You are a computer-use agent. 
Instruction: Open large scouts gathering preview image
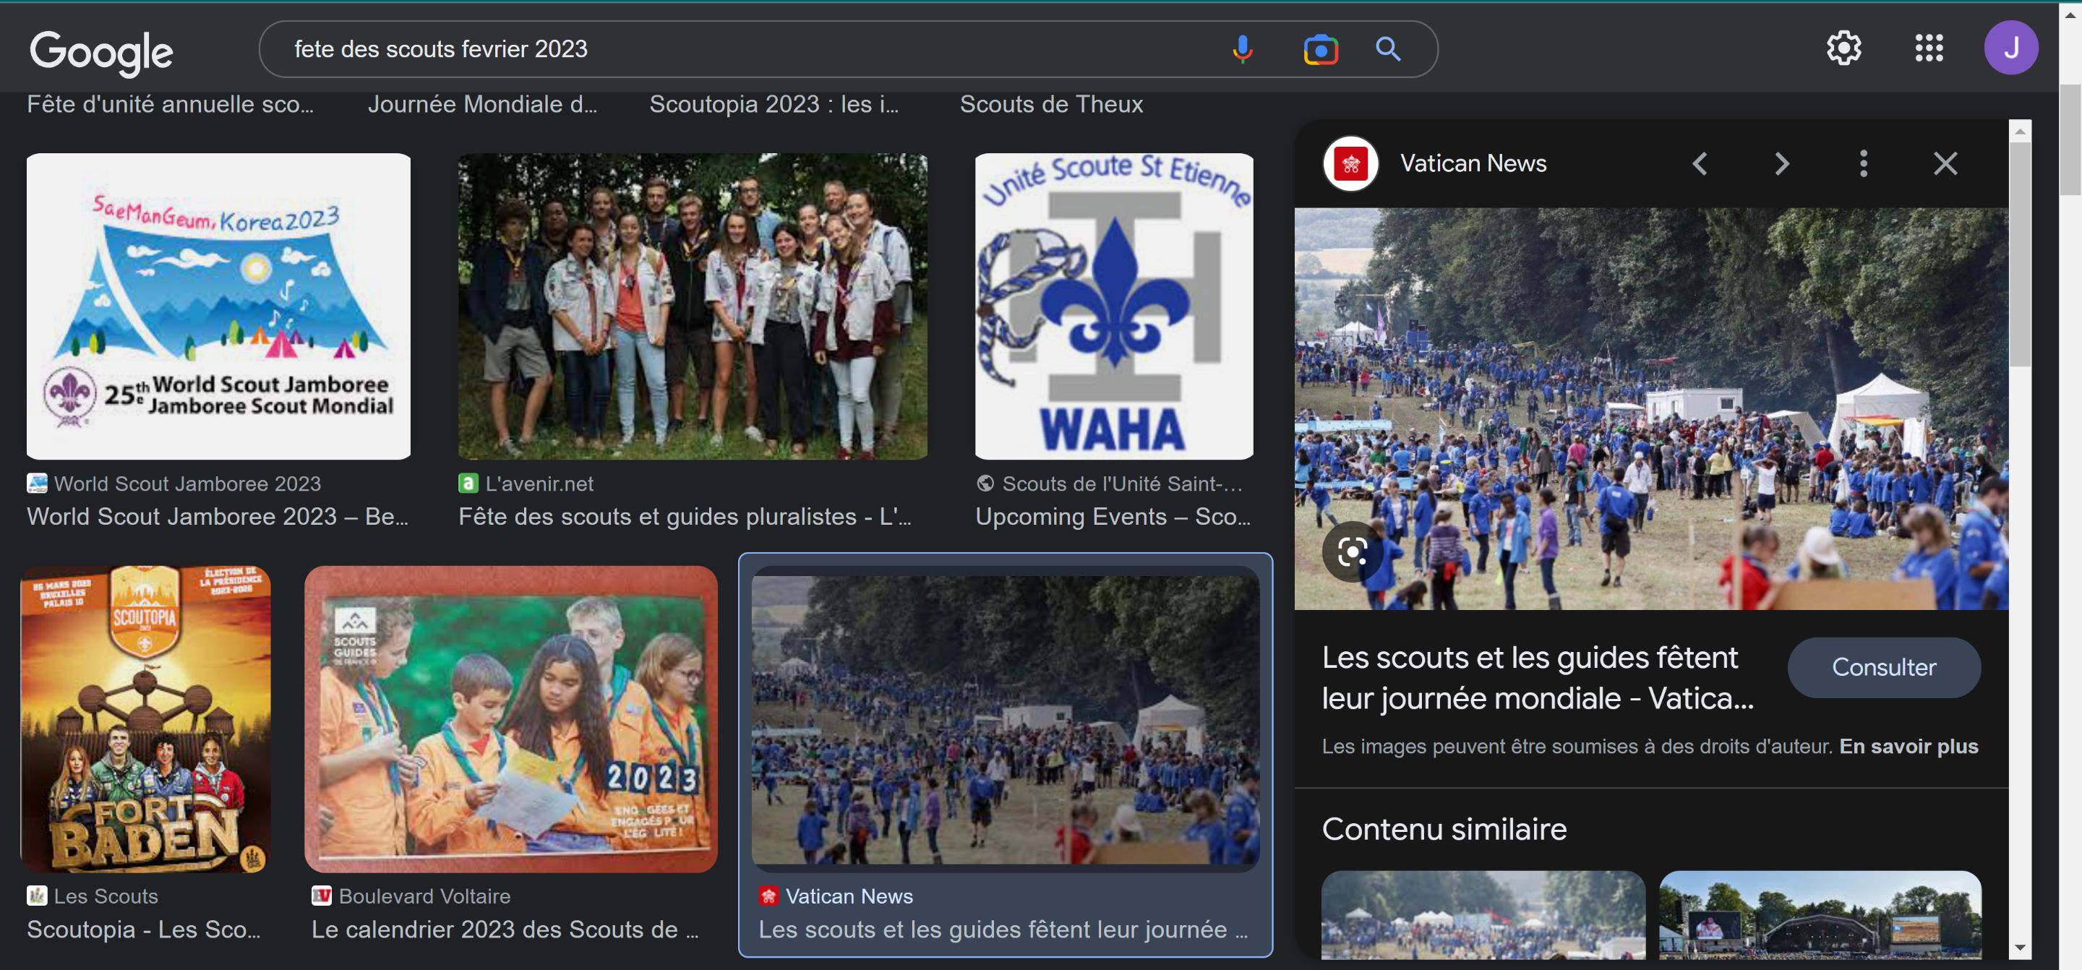coord(1650,408)
